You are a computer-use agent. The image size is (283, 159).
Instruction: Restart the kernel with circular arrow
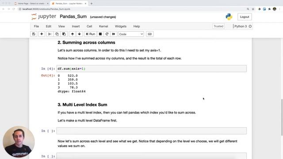click(107, 34)
